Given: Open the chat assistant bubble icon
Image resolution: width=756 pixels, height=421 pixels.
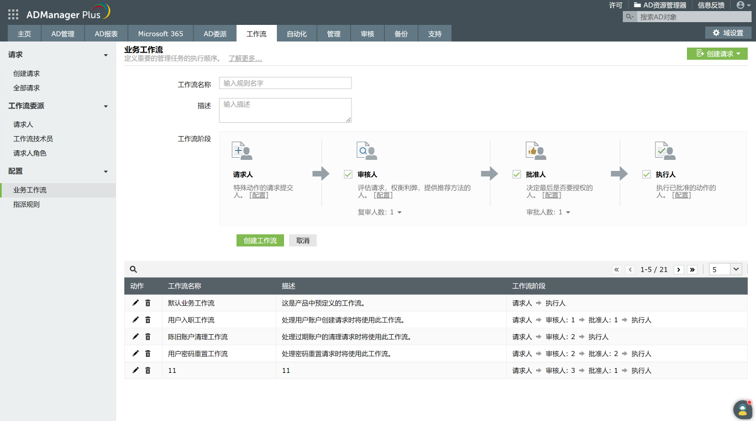Looking at the screenshot, I should pyautogui.click(x=743, y=409).
